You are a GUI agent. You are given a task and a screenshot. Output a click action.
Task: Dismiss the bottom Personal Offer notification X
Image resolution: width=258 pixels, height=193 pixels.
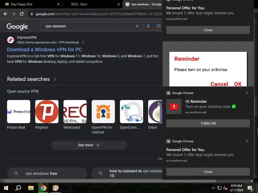point(247,141)
